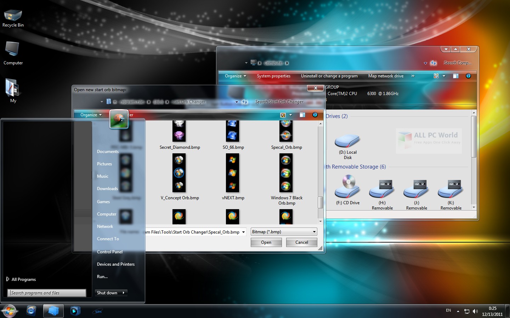The image size is (510, 318).
Task: Click the Refresh icon in the Start Orb Changer address bar
Action: pos(245,102)
